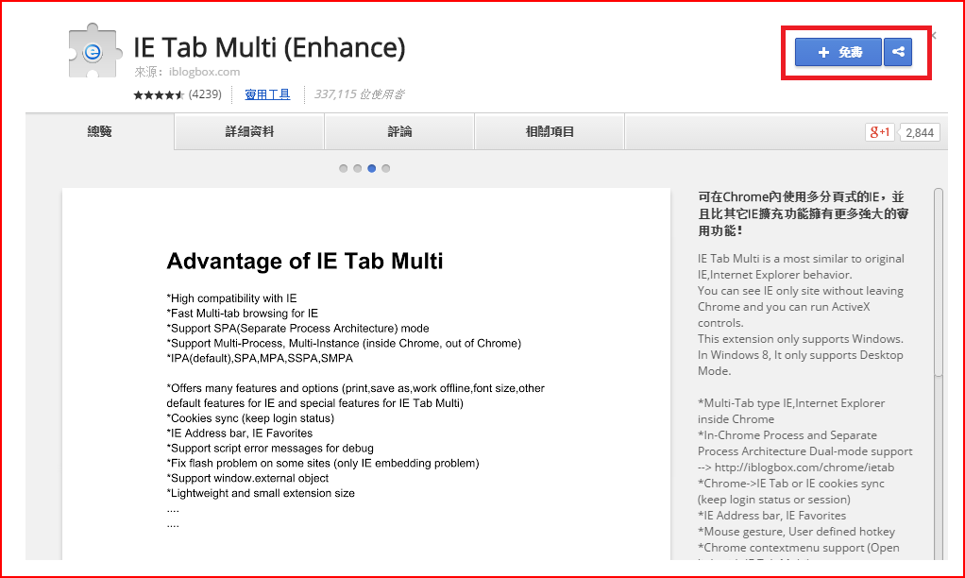Viewport: 965px width, 578px height.
Task: Close the extension detail dialog
Action: point(934,35)
